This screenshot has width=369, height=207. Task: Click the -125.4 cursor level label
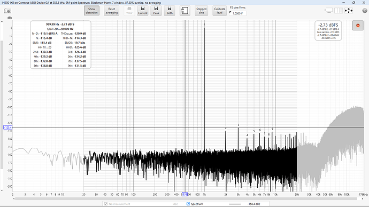coord(8,128)
